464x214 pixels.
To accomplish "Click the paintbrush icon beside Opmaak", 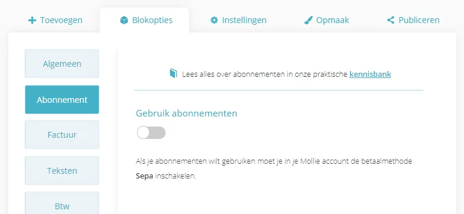I will pyautogui.click(x=309, y=21).
